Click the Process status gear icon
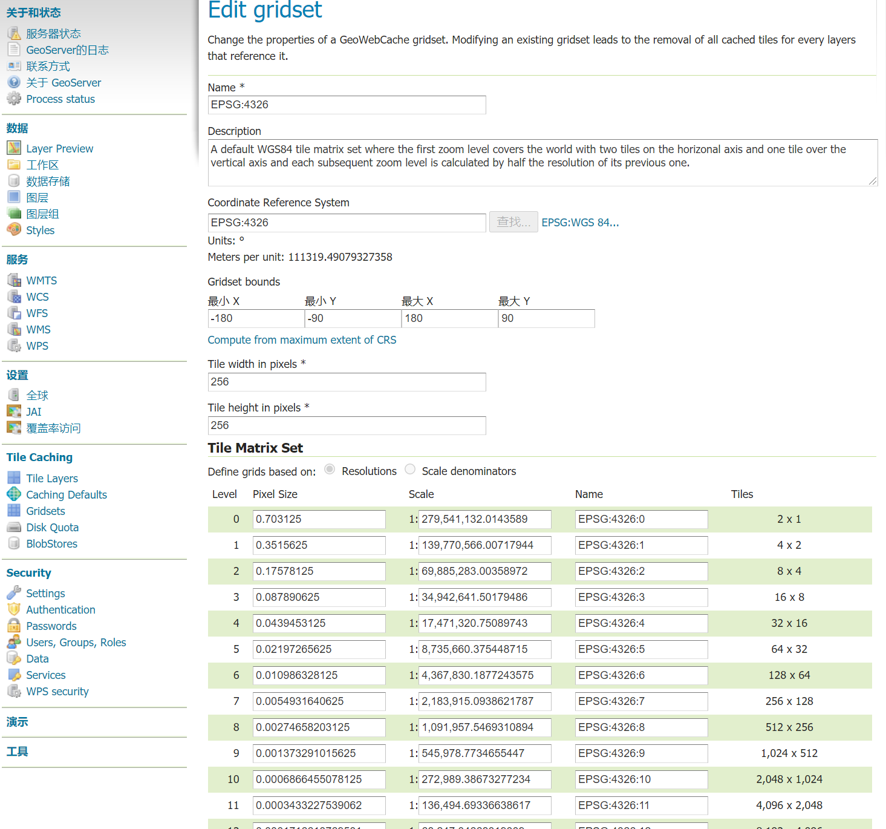This screenshot has width=886, height=829. 14,98
